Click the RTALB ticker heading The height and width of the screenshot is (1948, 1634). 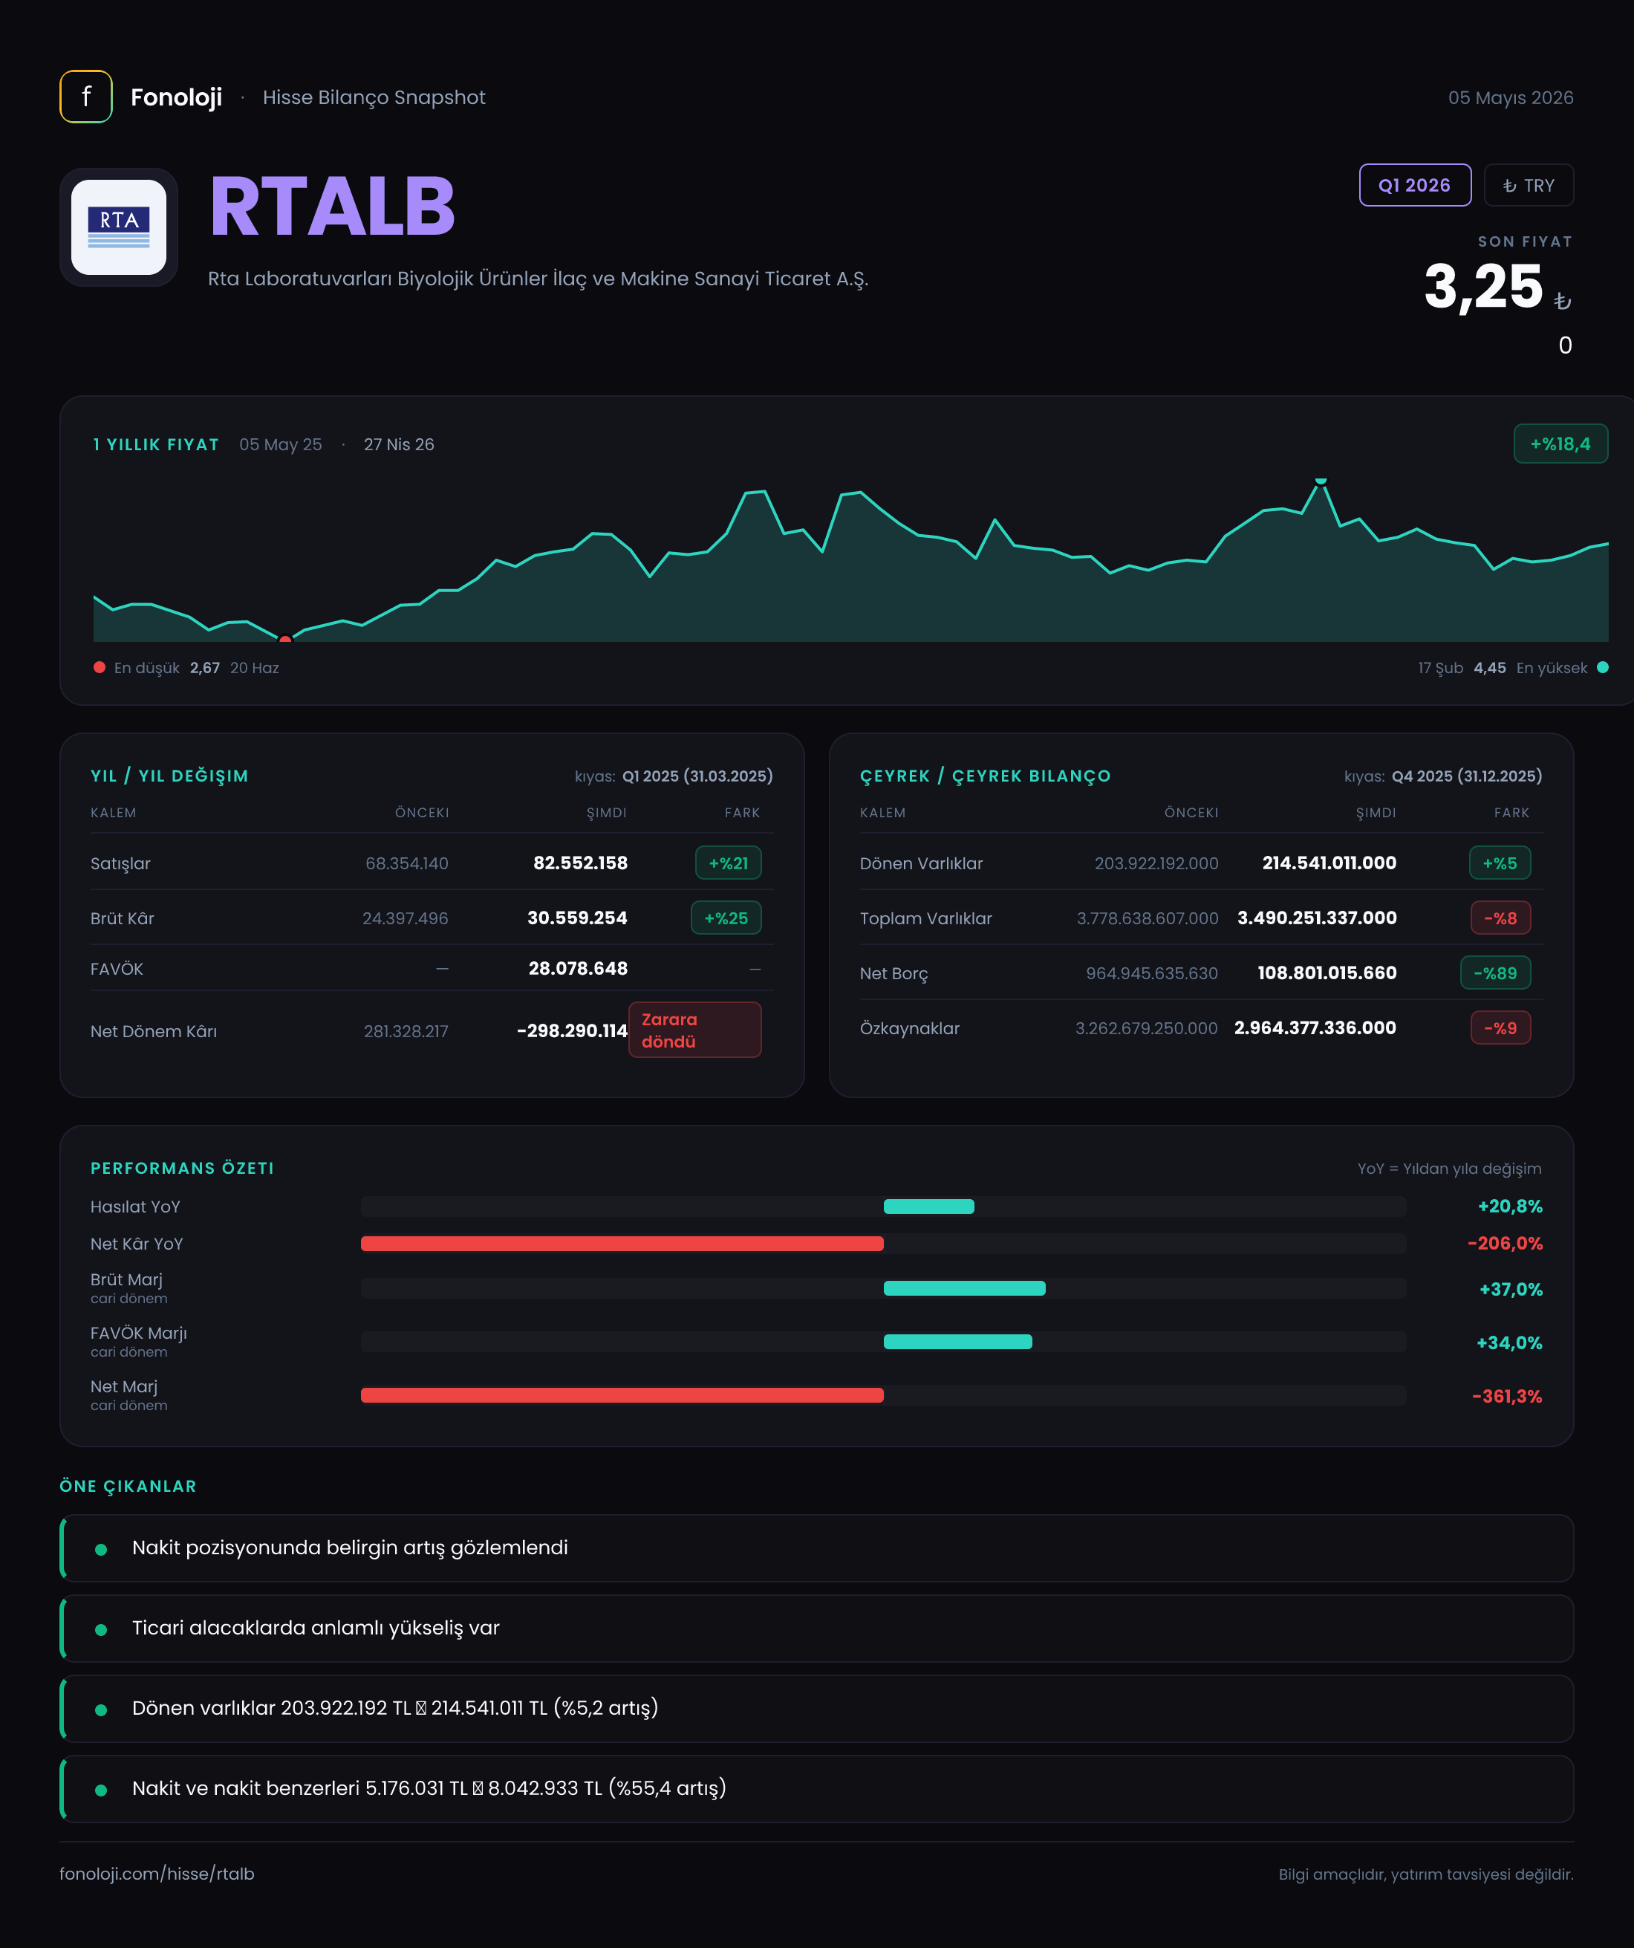coord(332,207)
